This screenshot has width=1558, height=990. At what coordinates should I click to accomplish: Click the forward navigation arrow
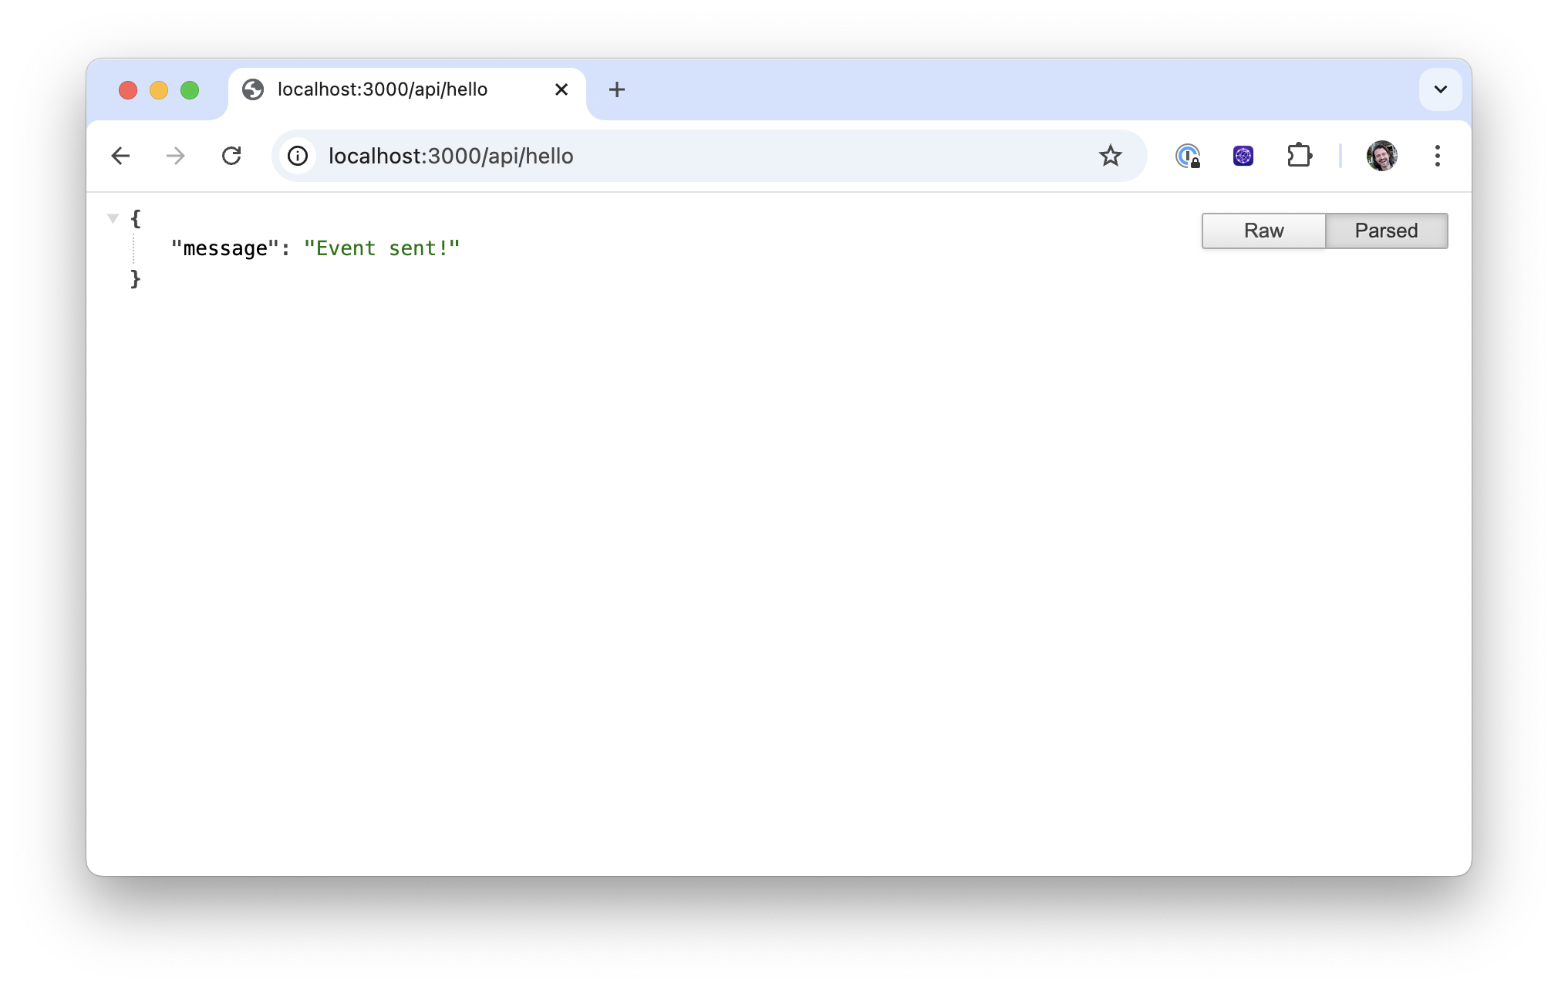[176, 156]
